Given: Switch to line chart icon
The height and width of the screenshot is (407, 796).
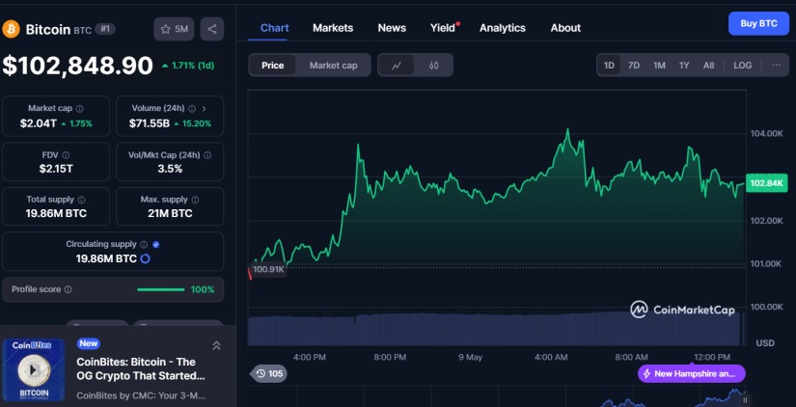Looking at the screenshot, I should point(397,65).
